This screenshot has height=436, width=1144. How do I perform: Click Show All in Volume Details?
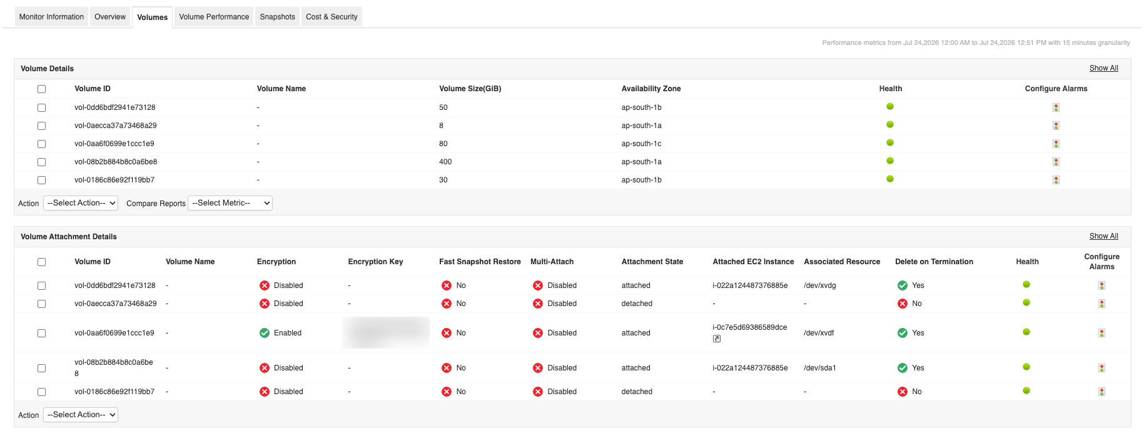1103,68
